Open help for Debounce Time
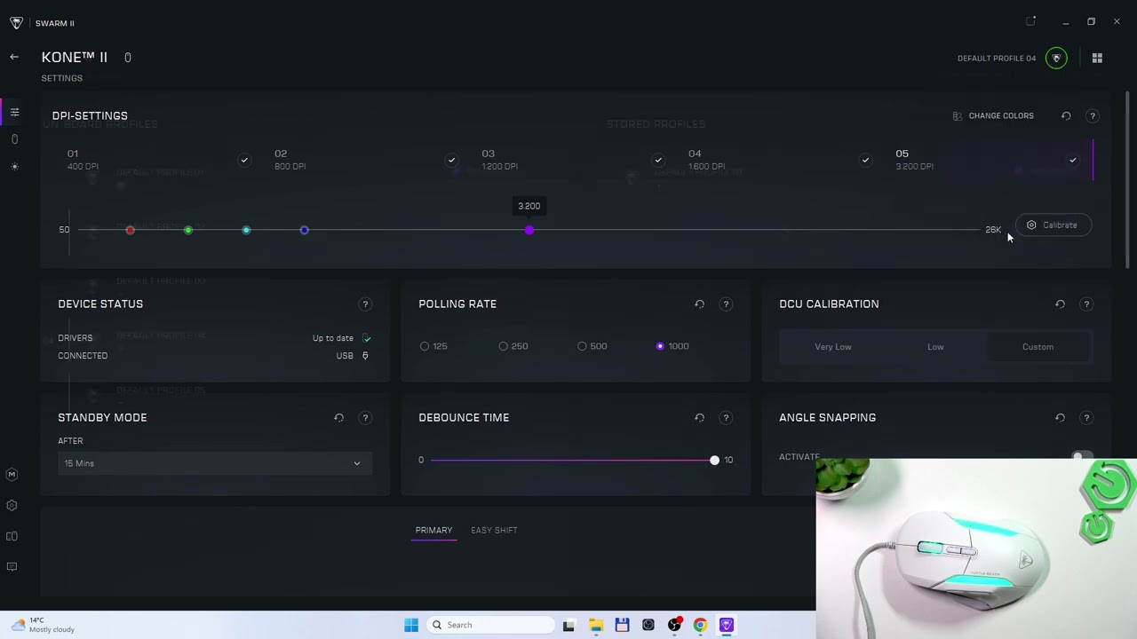 pos(726,418)
